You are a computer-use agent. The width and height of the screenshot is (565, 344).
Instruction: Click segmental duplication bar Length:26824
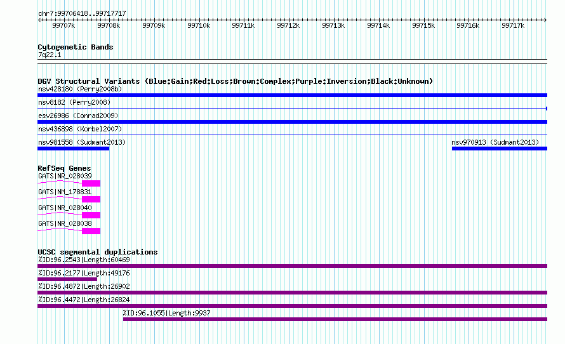click(x=292, y=306)
